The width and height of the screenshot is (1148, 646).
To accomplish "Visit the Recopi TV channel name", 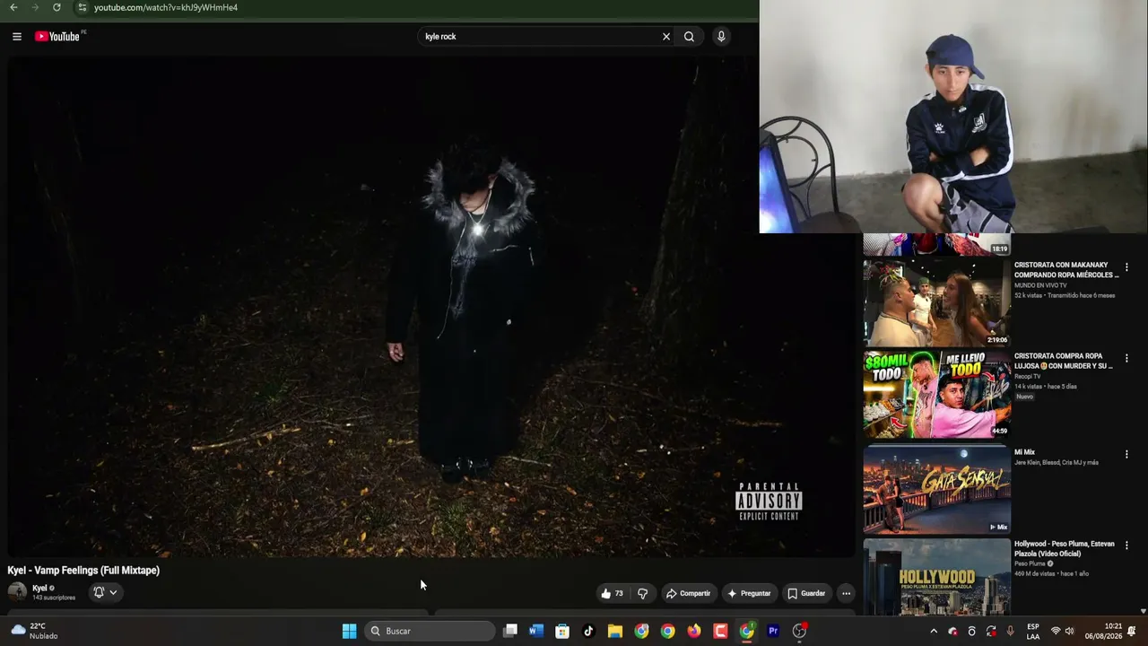I will 1028,377.
